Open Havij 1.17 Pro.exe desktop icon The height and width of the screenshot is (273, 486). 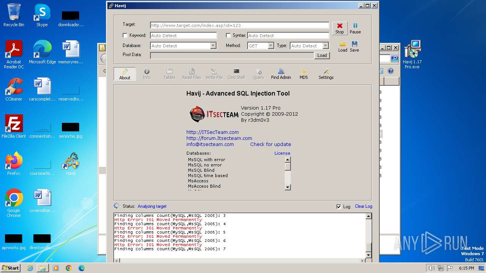pyautogui.click(x=412, y=55)
